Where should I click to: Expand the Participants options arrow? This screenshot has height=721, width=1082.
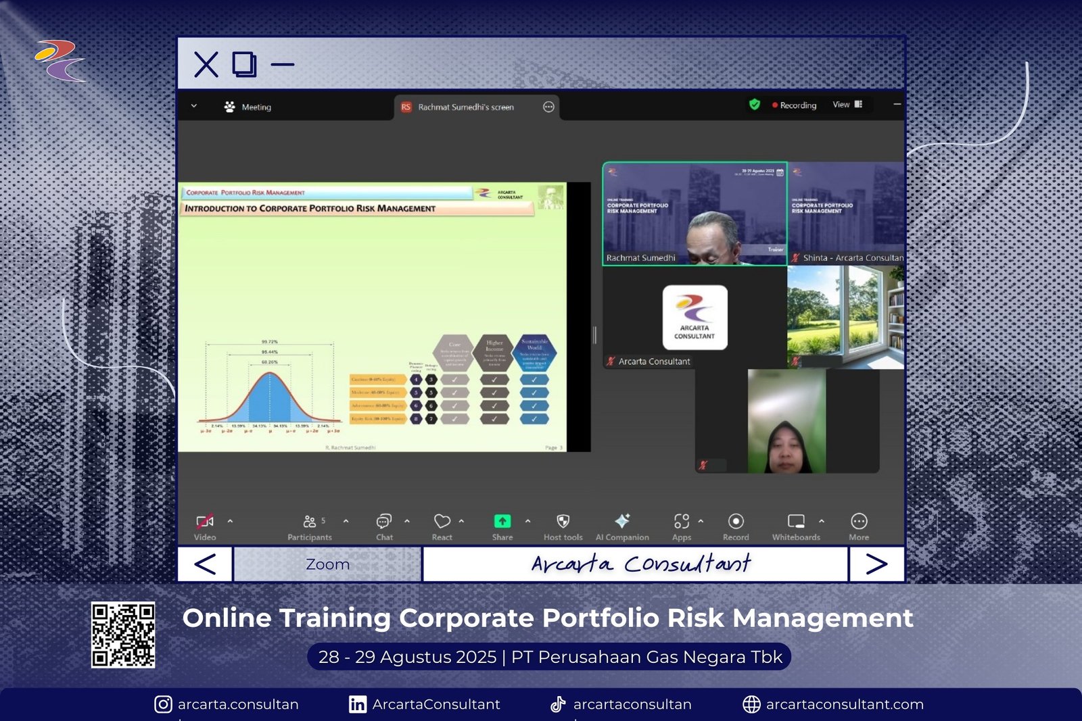click(x=346, y=521)
